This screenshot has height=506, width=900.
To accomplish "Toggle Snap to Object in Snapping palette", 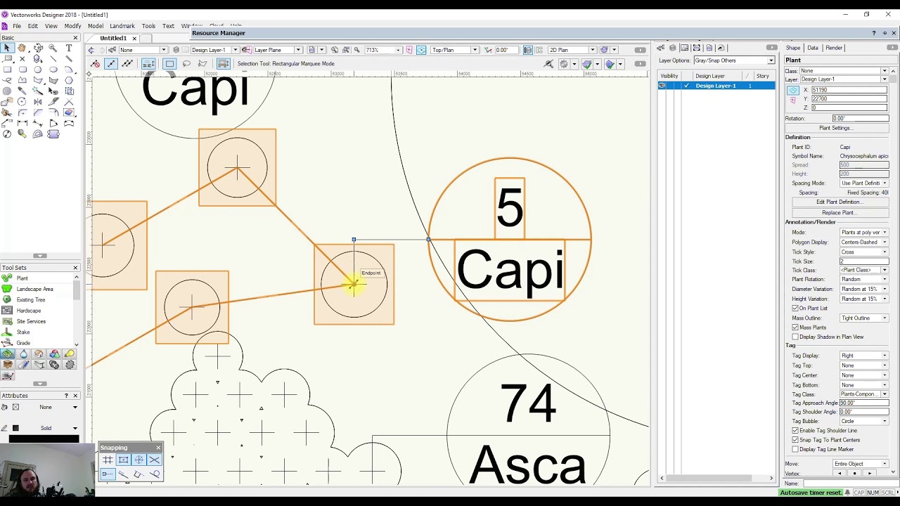I will [x=123, y=460].
